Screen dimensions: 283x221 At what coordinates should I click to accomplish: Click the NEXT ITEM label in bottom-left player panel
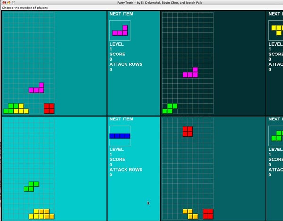coord(121,119)
